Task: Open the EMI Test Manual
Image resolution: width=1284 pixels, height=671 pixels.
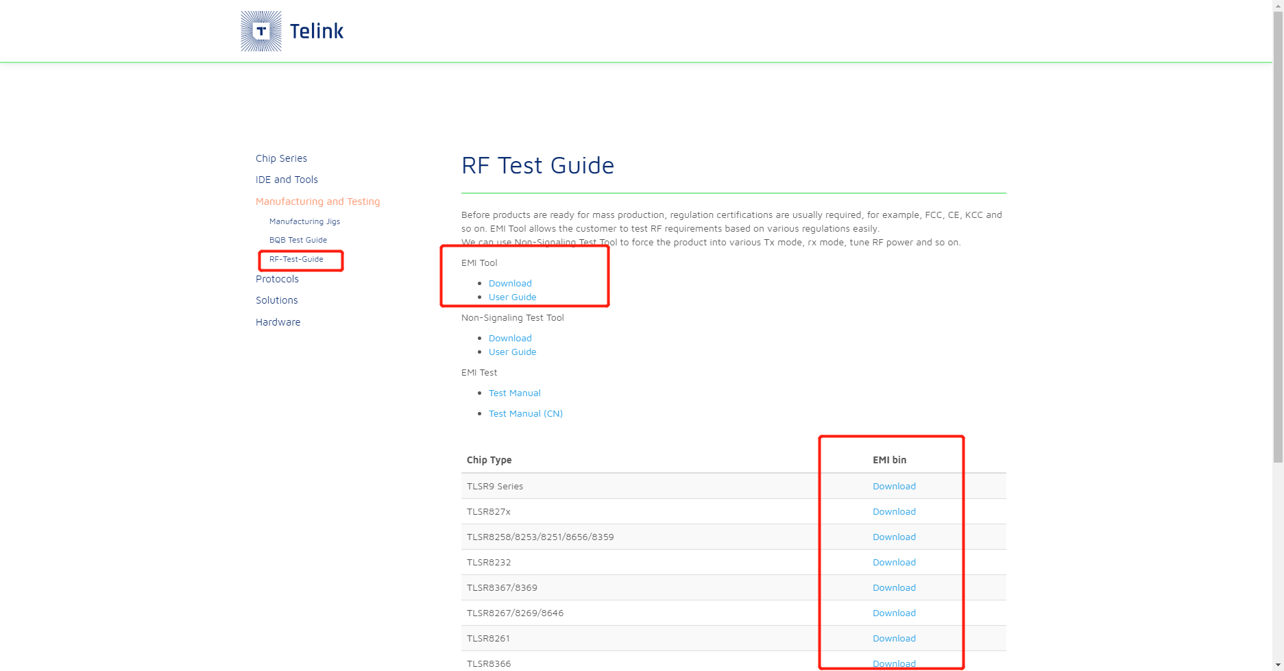Action: [x=514, y=393]
